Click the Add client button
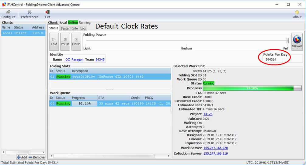 [22, 157]
